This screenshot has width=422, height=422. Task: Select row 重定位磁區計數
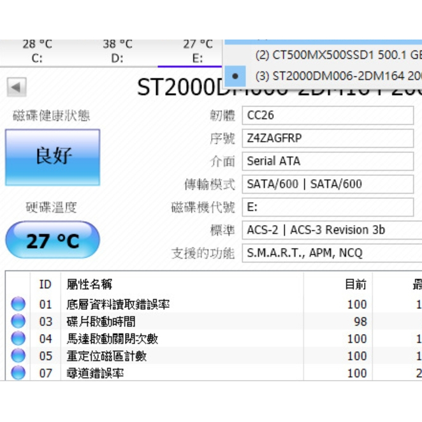pyautogui.click(x=214, y=356)
